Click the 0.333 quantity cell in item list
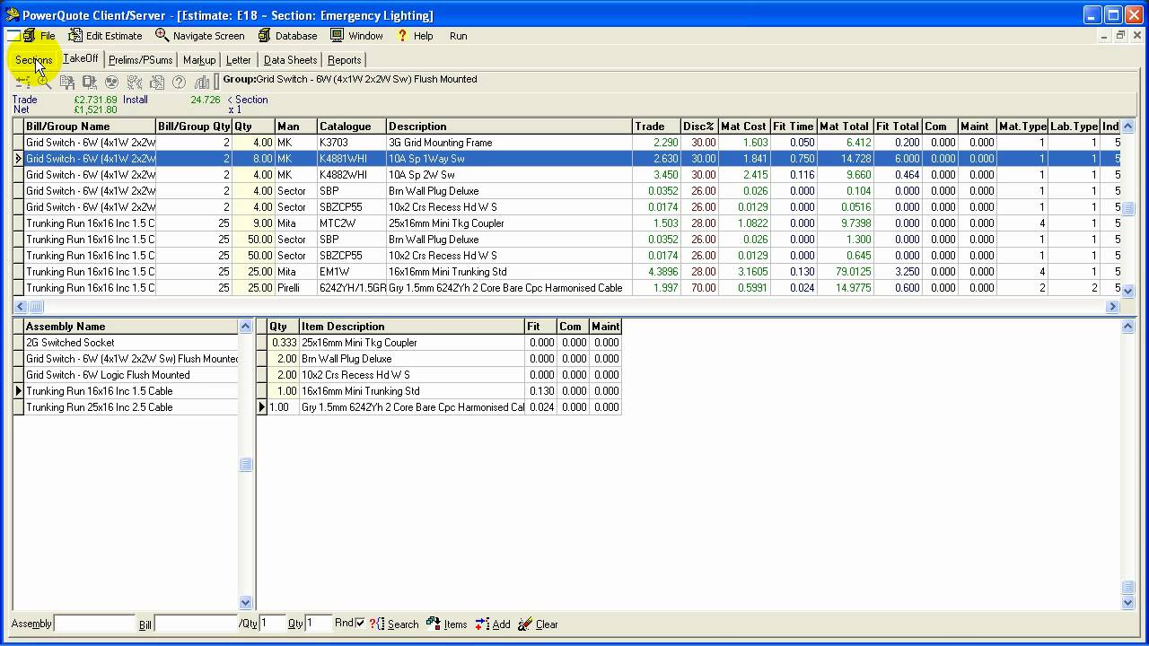 [x=283, y=343]
